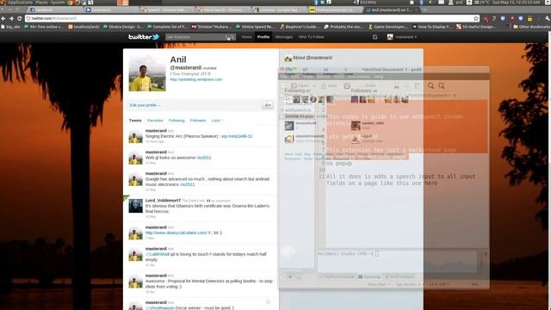The height and width of the screenshot is (310, 551).
Task: Open the Beginner's Guide bookmark
Action: (x=300, y=27)
